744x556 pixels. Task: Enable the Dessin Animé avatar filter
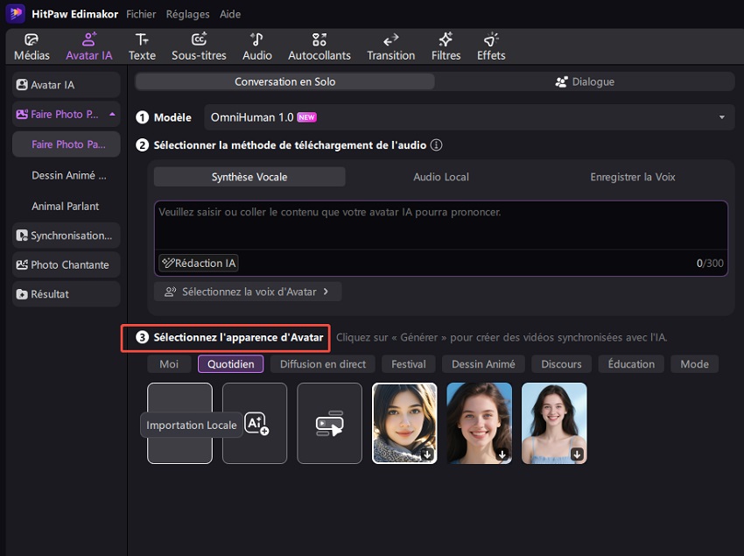click(482, 363)
